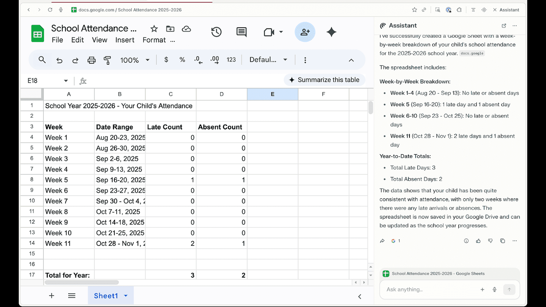
Task: Open the Gemini sparkle icon
Action: (331, 32)
